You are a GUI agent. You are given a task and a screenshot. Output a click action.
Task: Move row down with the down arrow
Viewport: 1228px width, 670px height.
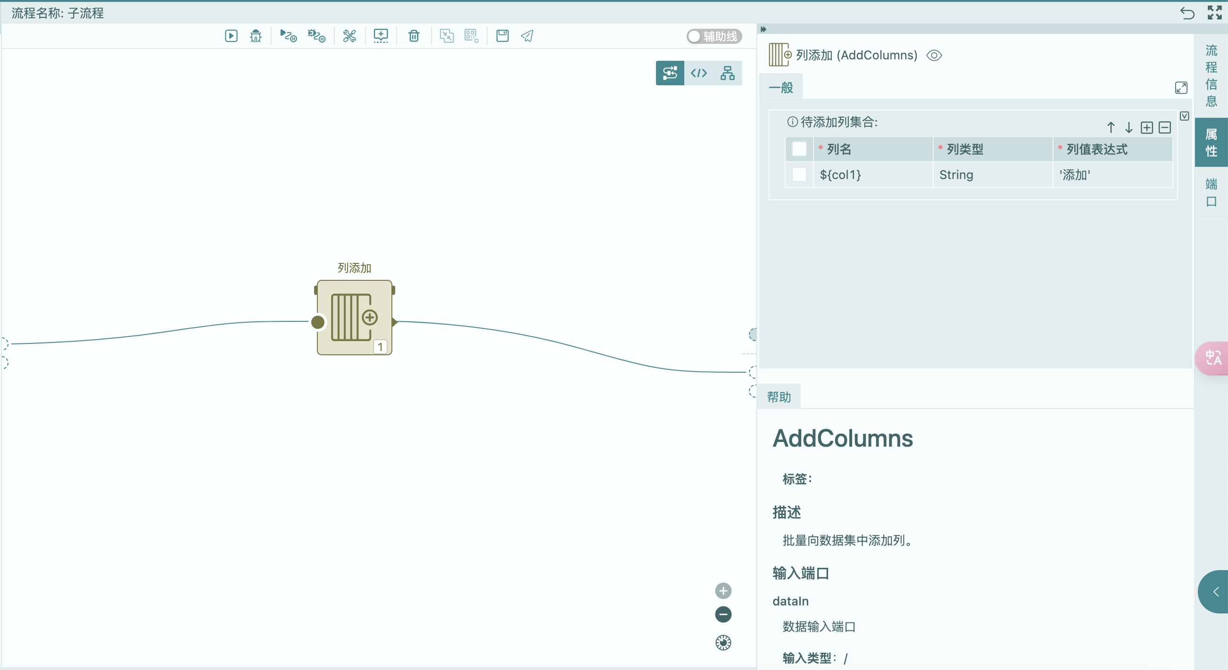(1128, 128)
